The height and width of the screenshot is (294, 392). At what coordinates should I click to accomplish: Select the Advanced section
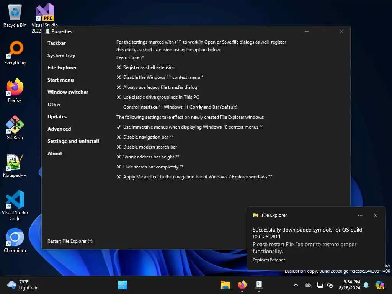pos(59,129)
